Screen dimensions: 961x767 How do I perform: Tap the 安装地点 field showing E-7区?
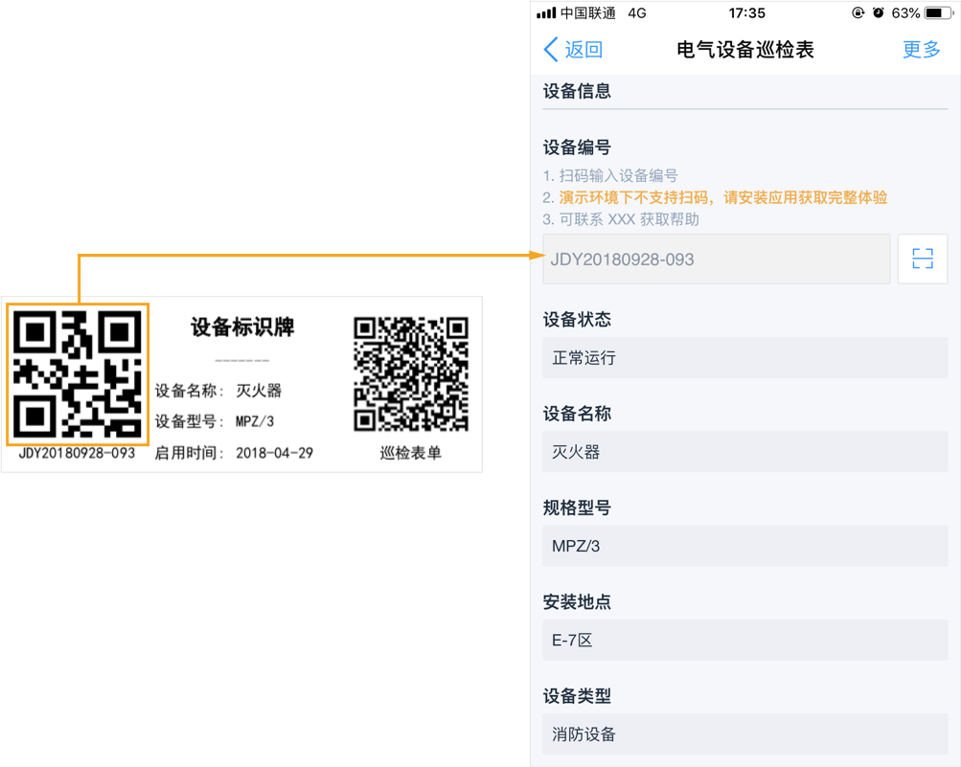click(x=744, y=640)
